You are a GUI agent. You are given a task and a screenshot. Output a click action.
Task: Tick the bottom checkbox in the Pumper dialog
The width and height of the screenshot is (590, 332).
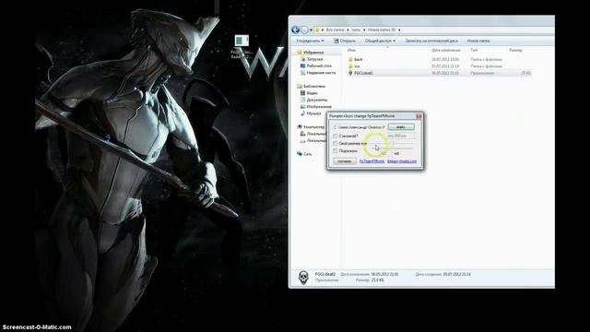point(336,151)
